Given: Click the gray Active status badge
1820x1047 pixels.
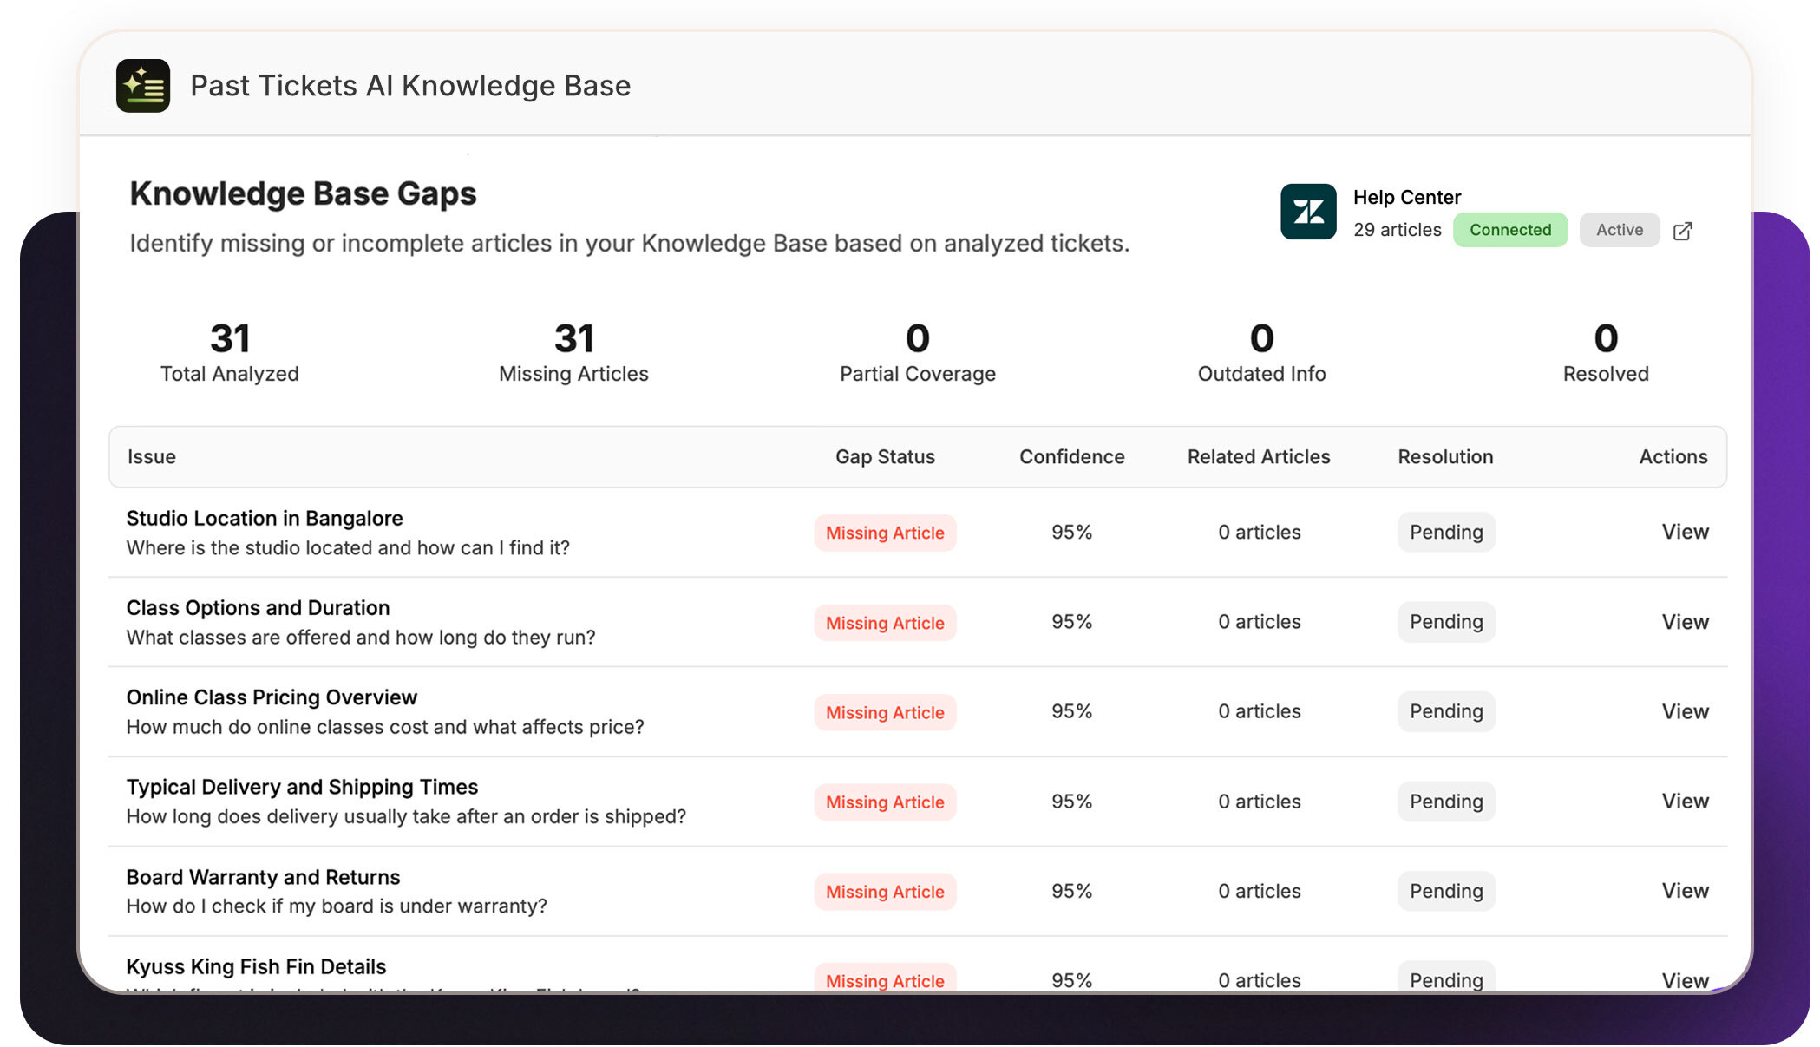Looking at the screenshot, I should point(1619,230).
